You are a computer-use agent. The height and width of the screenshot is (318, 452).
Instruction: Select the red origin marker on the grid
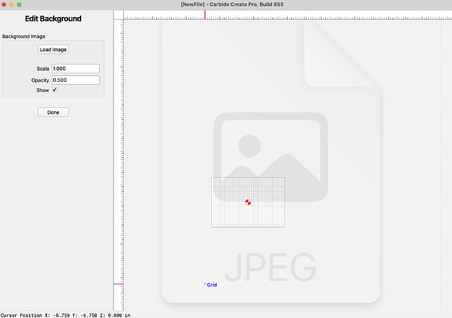[248, 202]
